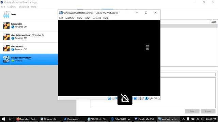Screen dimensions: 218x122
Task: Switch to Oracle VM VirtualBox Manager on taskbar
Action: 145,119
